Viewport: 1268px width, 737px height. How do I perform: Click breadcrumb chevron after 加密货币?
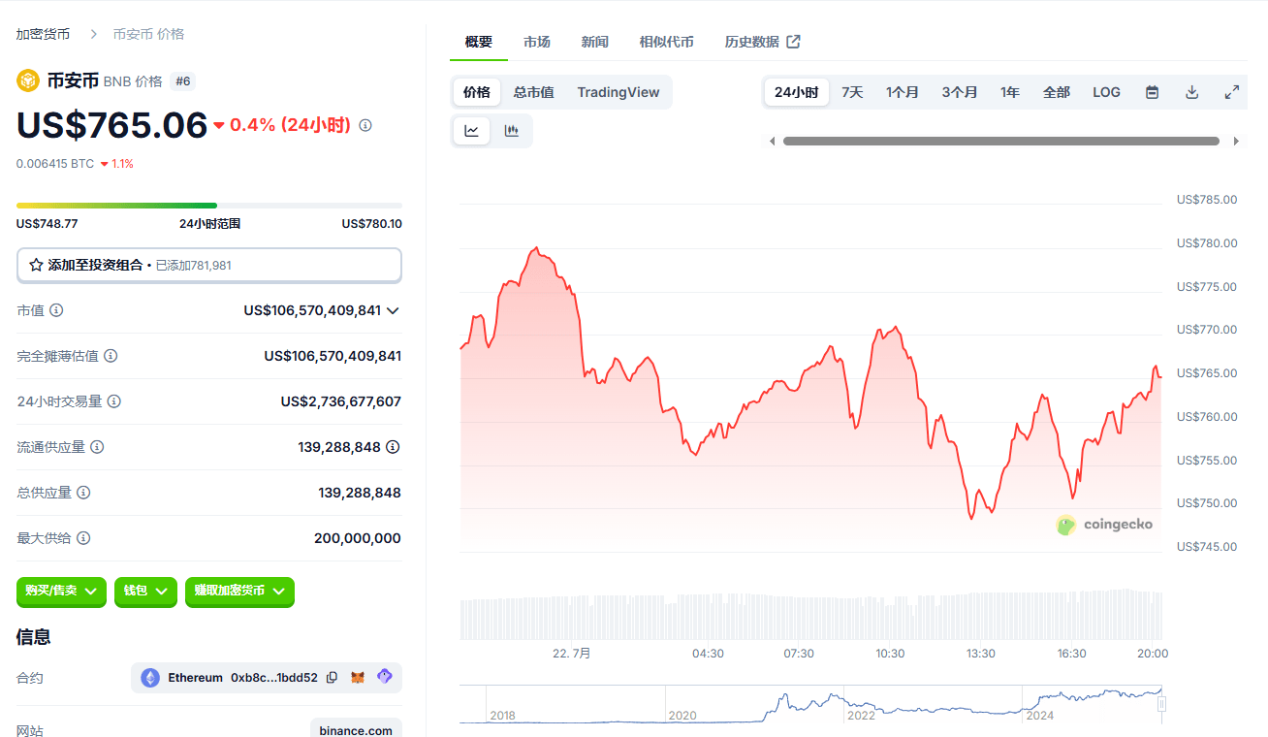coord(94,34)
